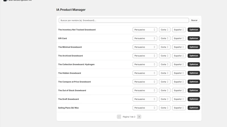227x127 pixels.
Task: Open the language dropdown for Compare at Price Snowboard
Action: point(179,82)
